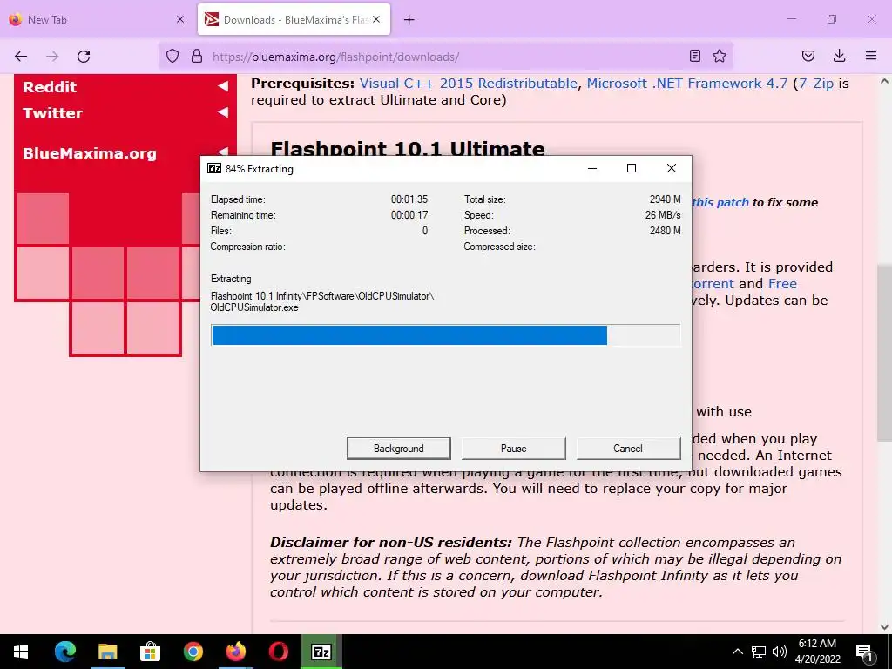Open the shield tracking protection icon
The image size is (892, 669).
[x=172, y=56]
